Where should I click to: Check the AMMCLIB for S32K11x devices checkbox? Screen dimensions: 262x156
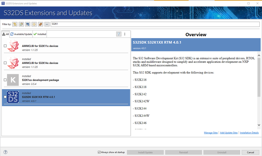pyautogui.click(x=5, y=46)
